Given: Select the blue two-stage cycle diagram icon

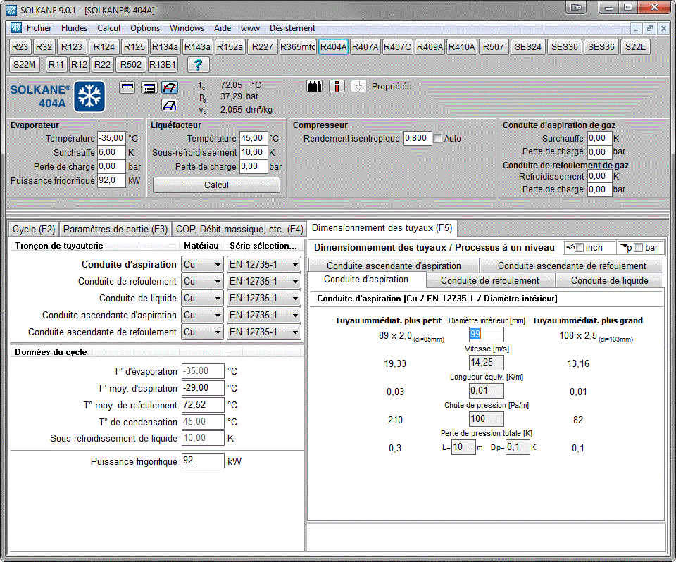Looking at the screenshot, I should pos(170,105).
